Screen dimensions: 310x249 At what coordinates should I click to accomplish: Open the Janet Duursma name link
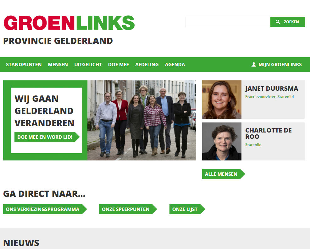(x=272, y=89)
